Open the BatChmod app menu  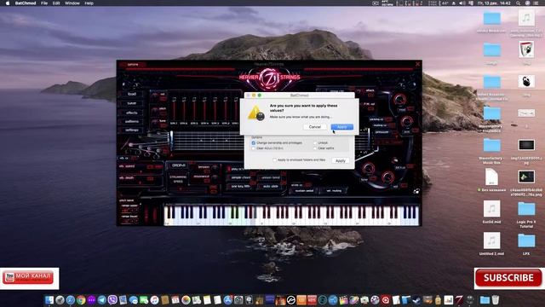point(26,3)
